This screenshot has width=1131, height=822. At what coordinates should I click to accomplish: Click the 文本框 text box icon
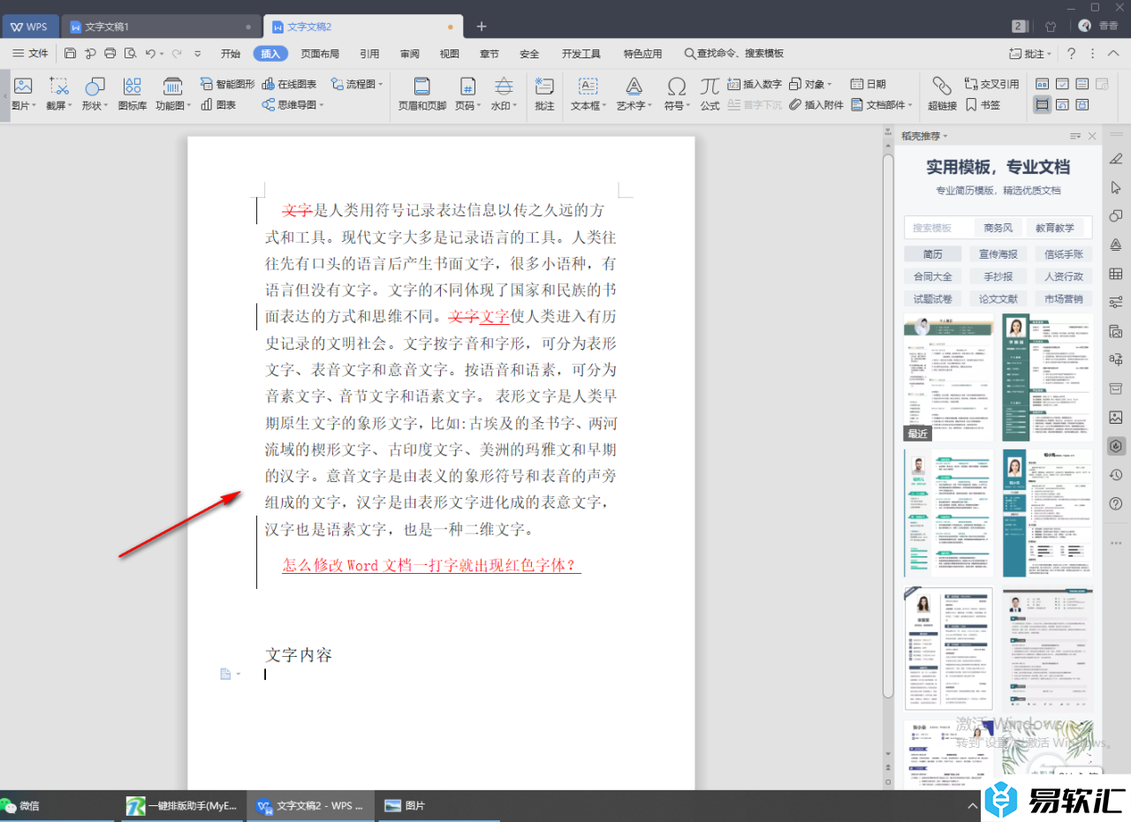588,87
